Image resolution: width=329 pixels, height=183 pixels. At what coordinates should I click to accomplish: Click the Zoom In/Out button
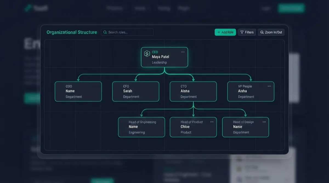tap(271, 32)
